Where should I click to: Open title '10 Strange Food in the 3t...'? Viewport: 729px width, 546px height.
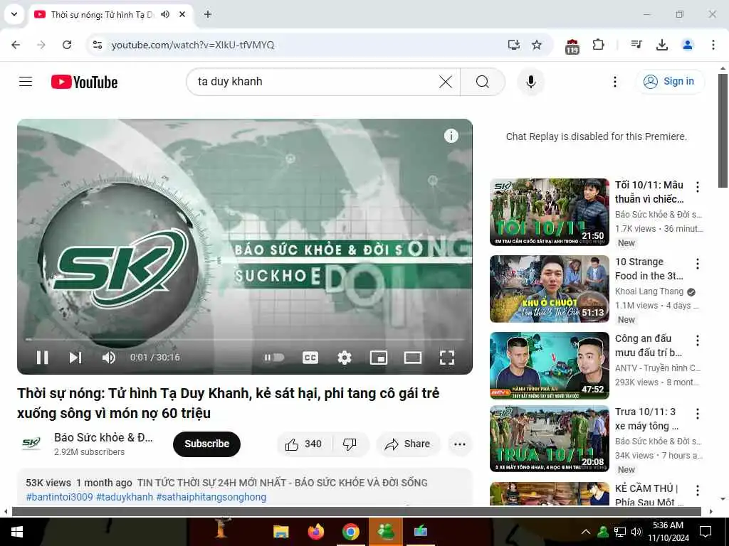pyautogui.click(x=649, y=269)
